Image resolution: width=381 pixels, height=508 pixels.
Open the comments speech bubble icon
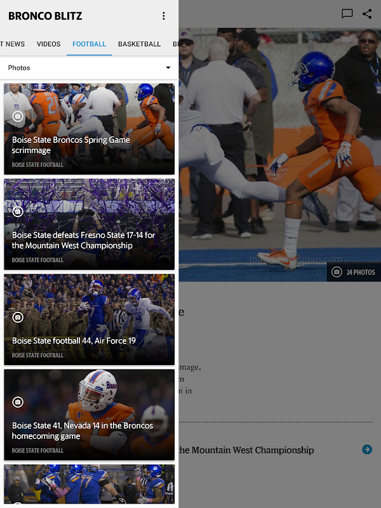tap(347, 13)
